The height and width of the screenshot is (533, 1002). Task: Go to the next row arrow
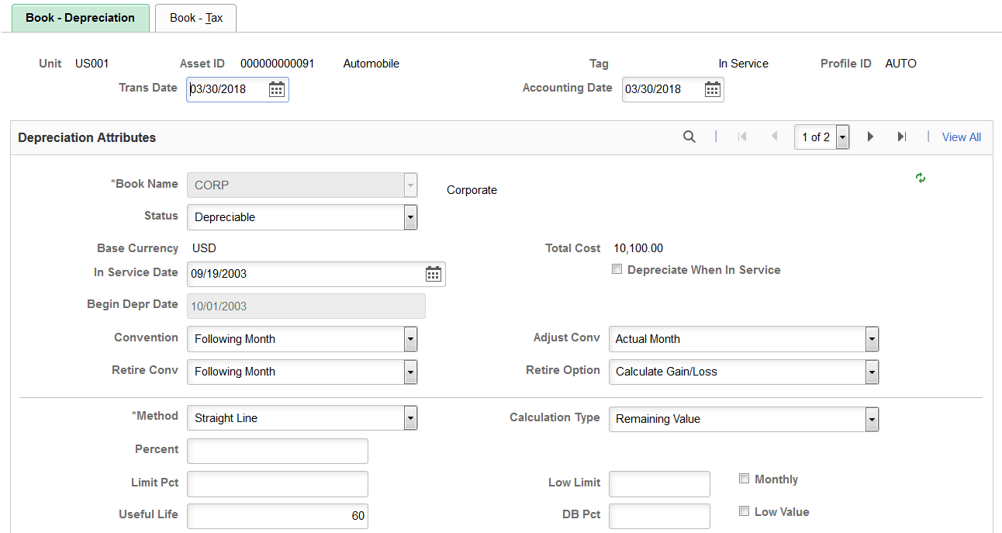tap(870, 137)
